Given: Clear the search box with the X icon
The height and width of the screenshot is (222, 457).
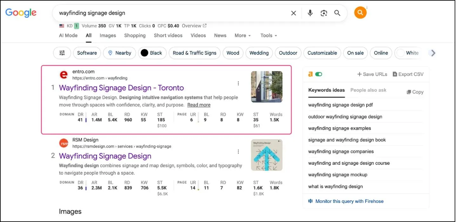Looking at the screenshot, I should click(293, 13).
